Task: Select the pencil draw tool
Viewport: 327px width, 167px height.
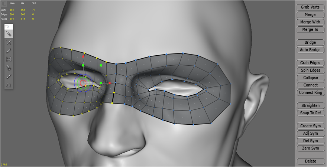Action: pos(9,51)
